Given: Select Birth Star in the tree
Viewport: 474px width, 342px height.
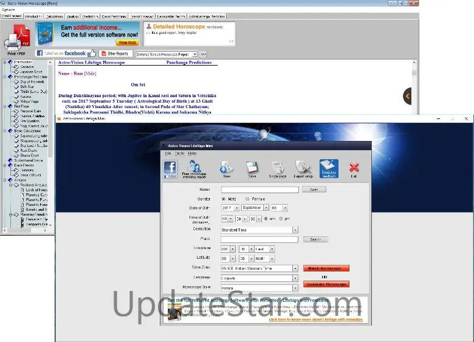Looking at the screenshot, I should [27, 87].
